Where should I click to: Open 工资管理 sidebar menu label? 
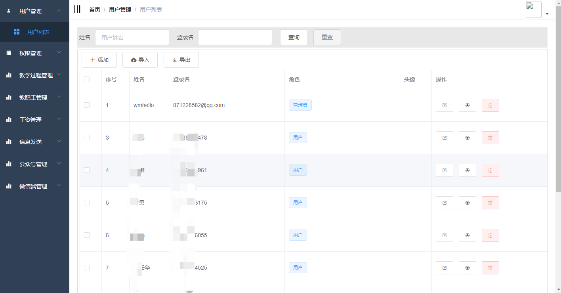tap(31, 120)
